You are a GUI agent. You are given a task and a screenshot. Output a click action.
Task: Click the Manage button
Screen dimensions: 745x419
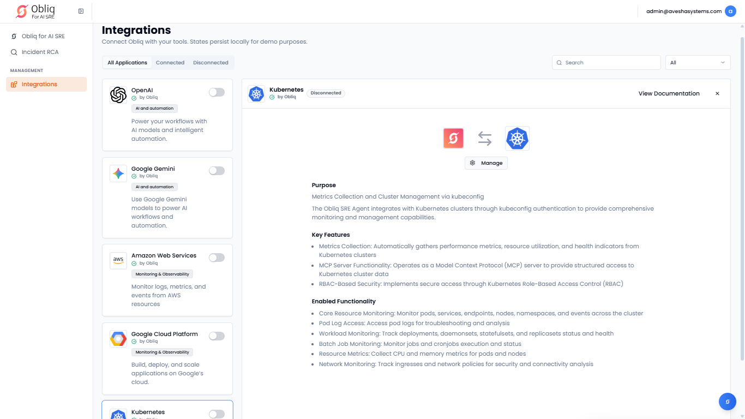(486, 163)
